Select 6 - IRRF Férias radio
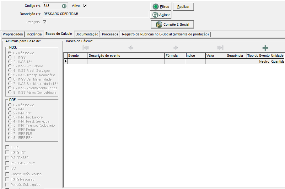This screenshot has height=189, width=285. click(10, 129)
